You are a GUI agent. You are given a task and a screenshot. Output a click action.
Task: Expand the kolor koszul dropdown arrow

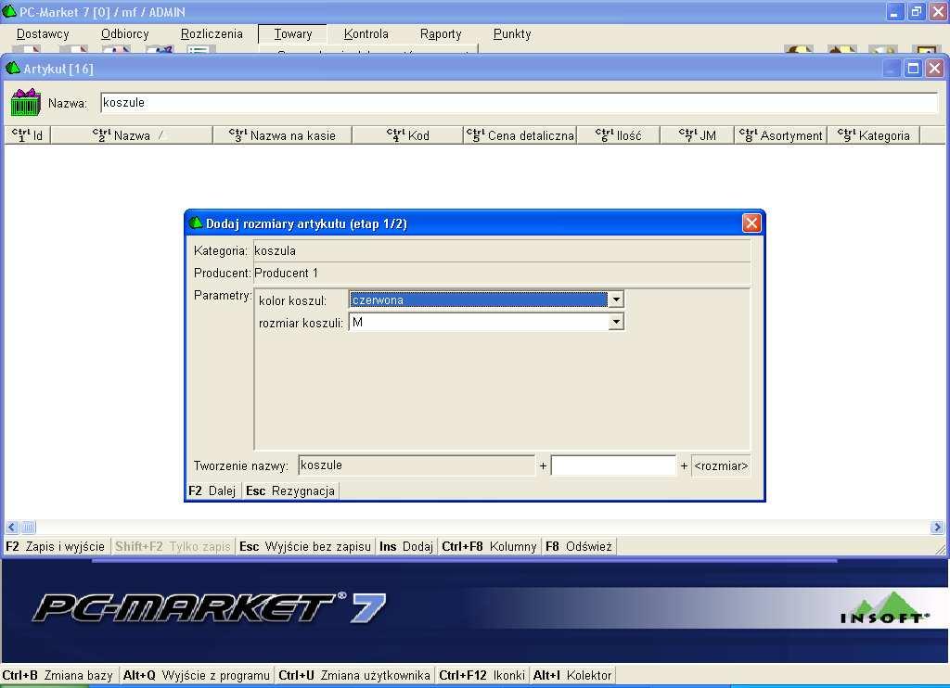[x=616, y=299]
